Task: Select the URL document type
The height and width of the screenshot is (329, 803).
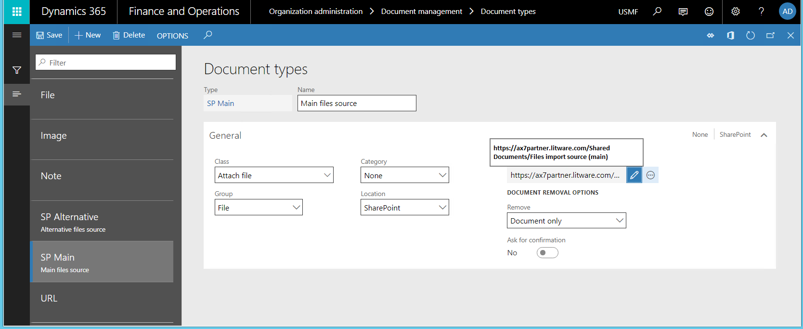Action: pyautogui.click(x=102, y=302)
